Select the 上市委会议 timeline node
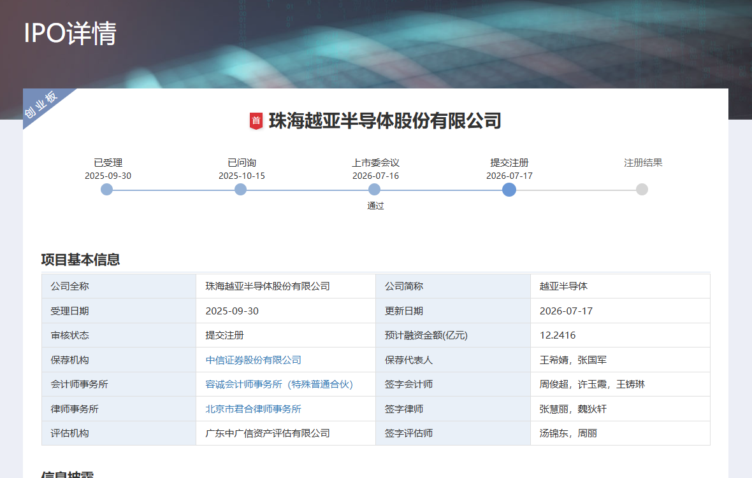752x478 pixels. pos(374,190)
